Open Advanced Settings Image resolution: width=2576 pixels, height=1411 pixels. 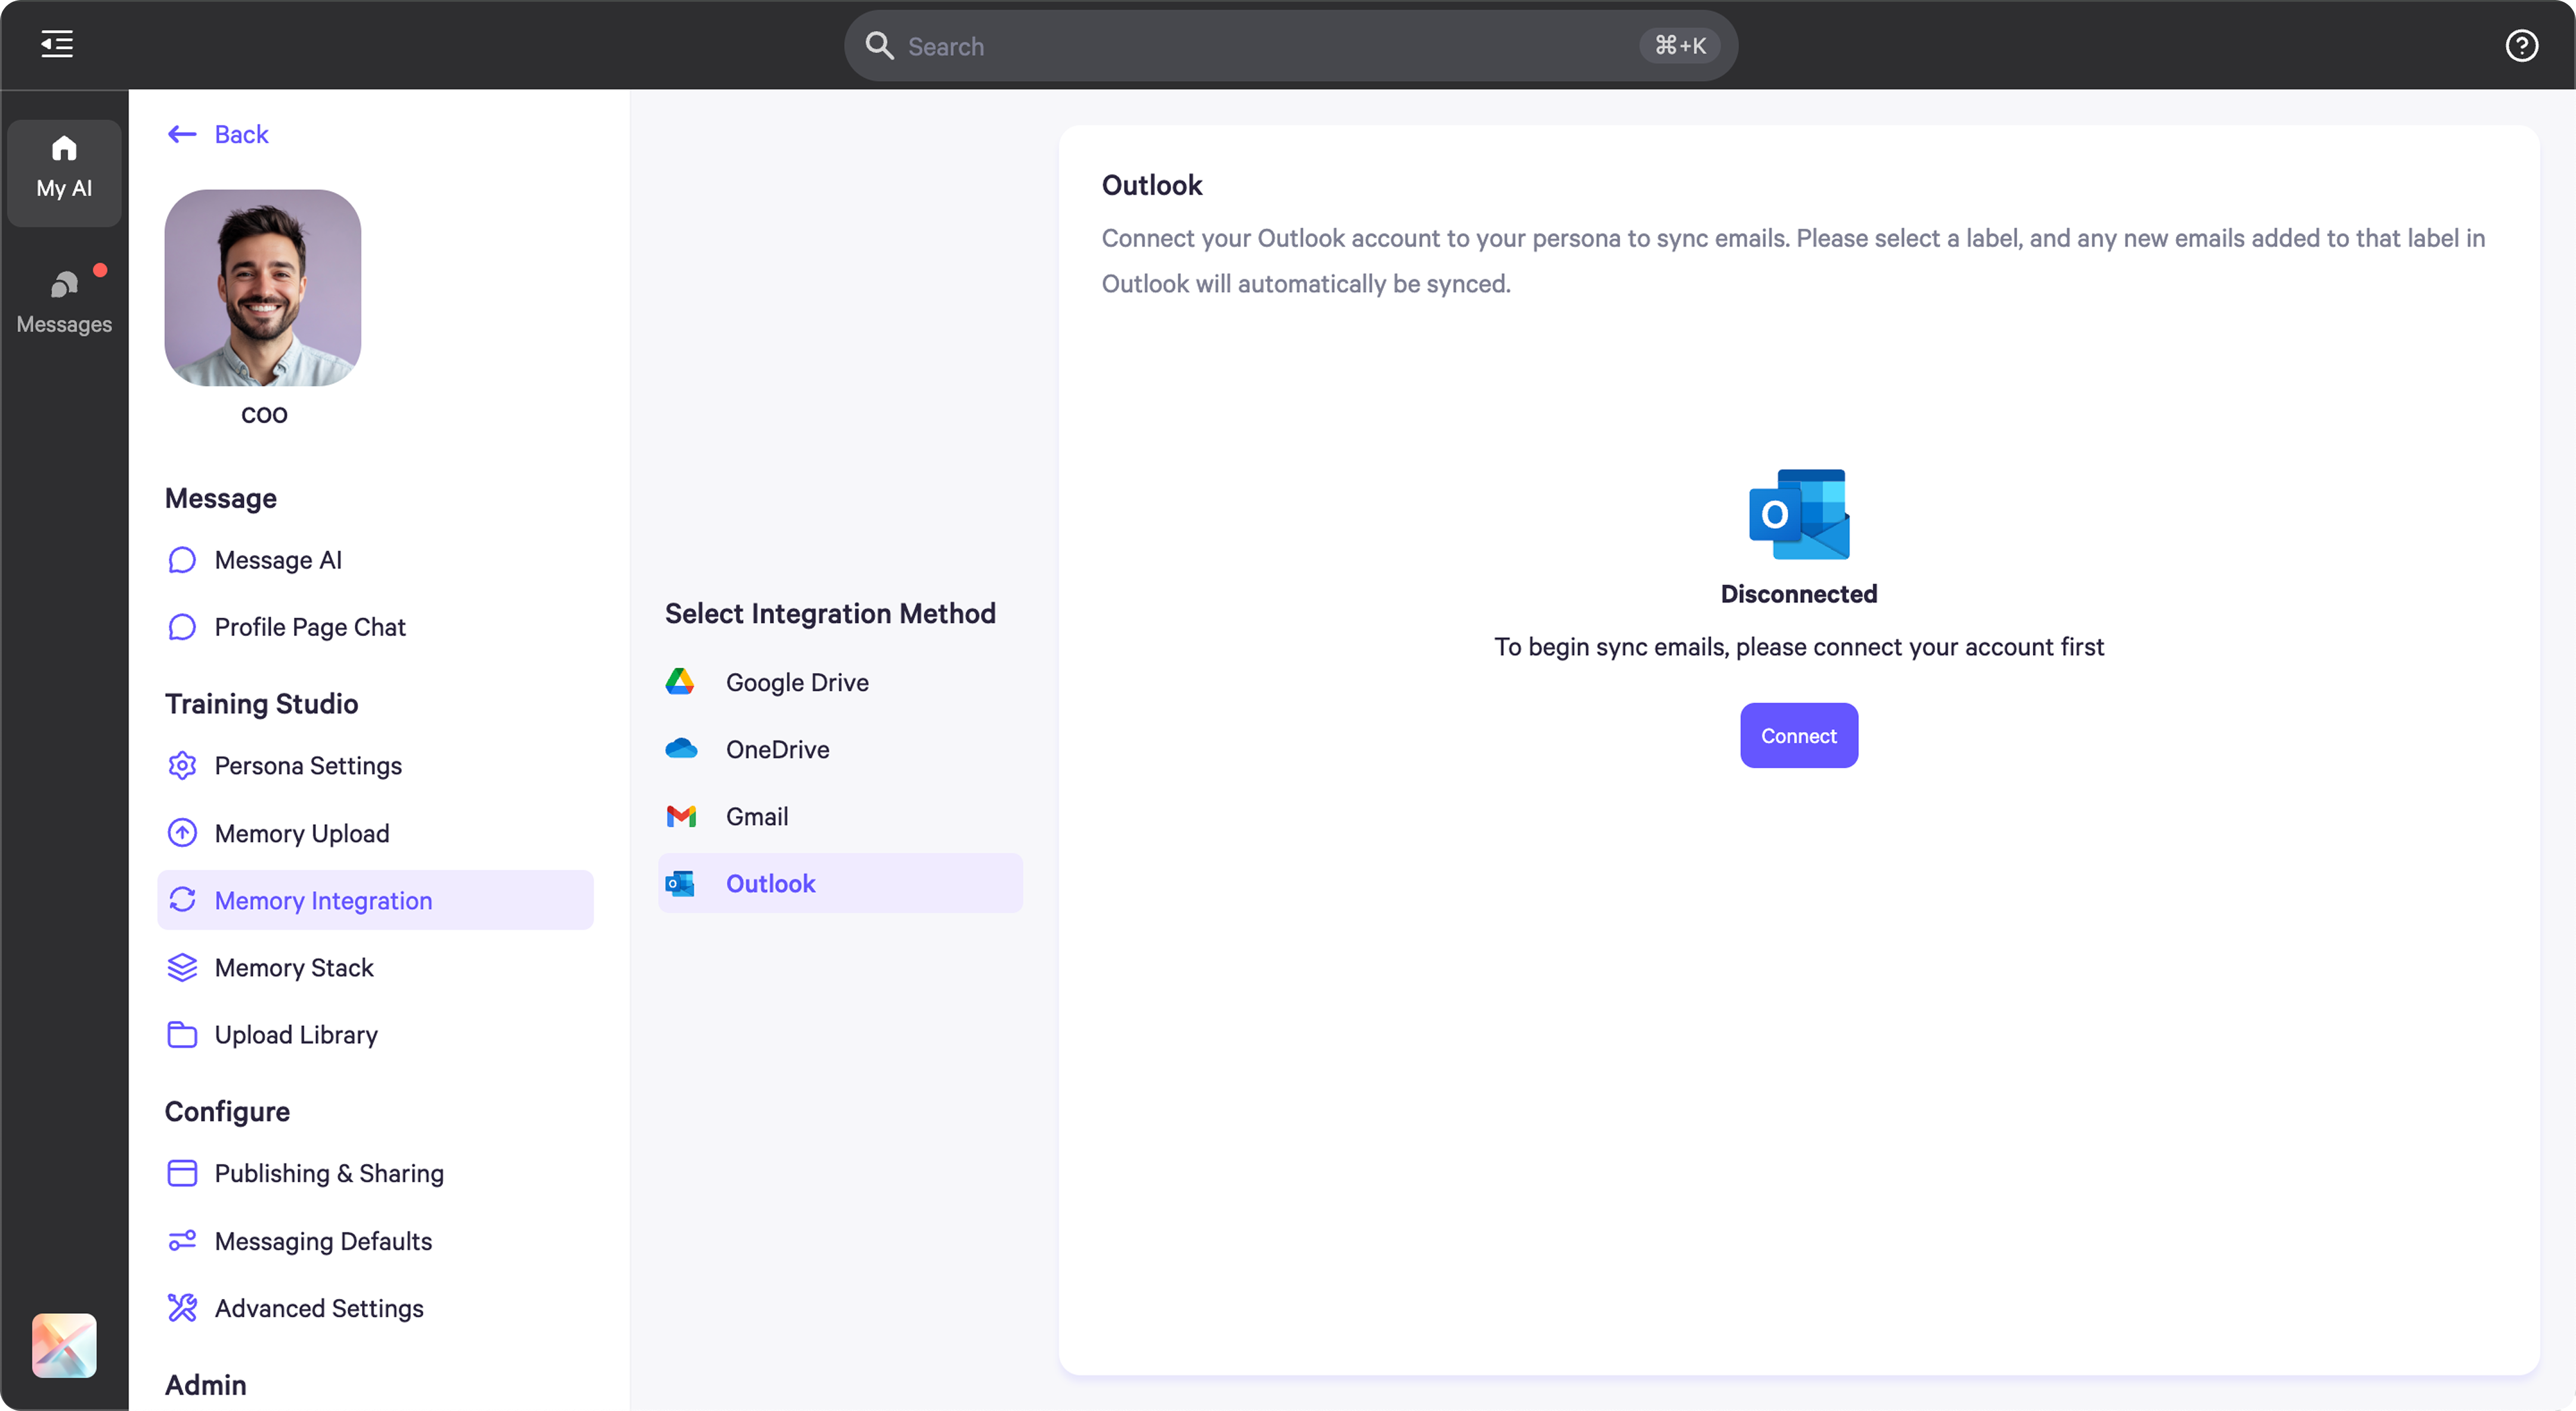point(319,1307)
